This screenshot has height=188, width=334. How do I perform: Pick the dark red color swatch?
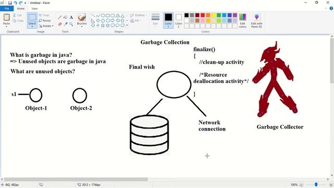(x=197, y=15)
